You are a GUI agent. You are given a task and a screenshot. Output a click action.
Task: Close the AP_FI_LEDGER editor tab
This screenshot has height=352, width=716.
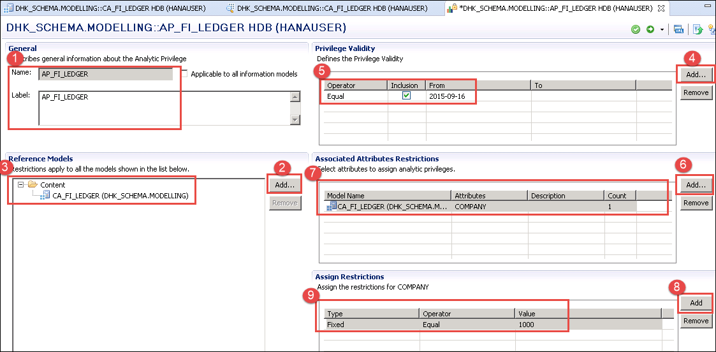[661, 8]
